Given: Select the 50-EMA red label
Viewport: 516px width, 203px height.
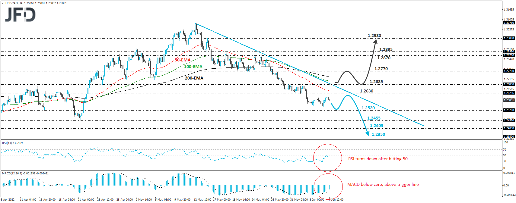Looking at the screenshot, I should pos(183,60).
